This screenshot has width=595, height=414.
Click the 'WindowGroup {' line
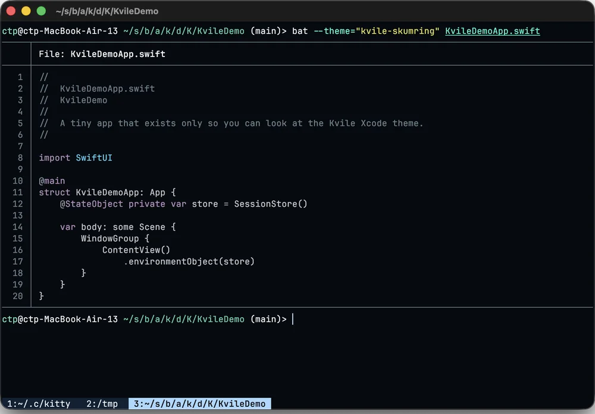115,239
